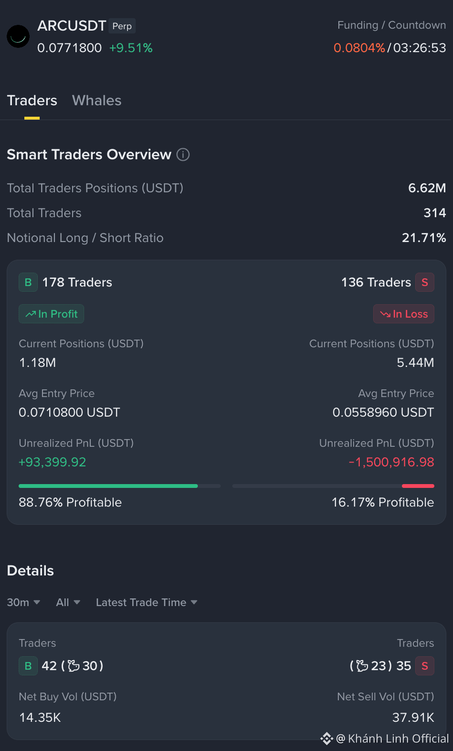Click the Perp label badge

122,26
